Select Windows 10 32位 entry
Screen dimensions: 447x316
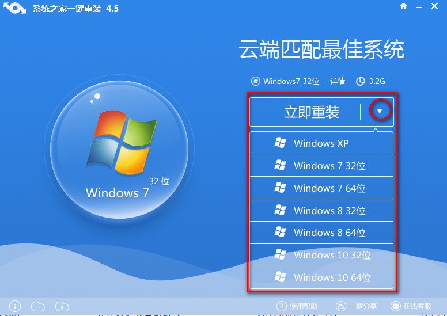point(321,255)
